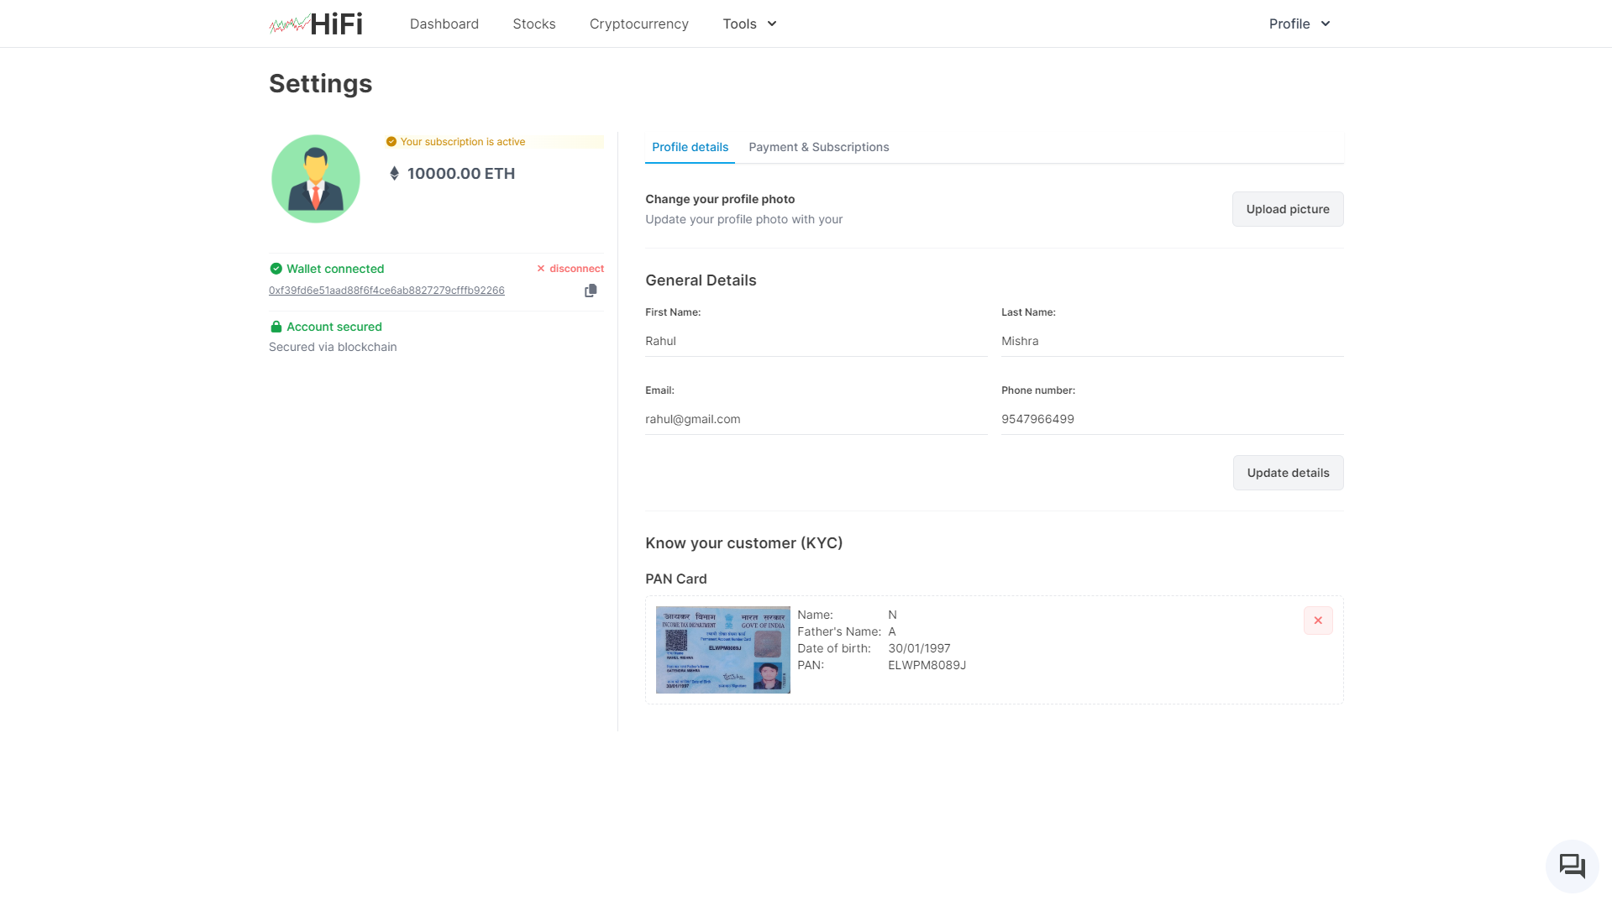Remove PAN card with red X button
Viewport: 1612px width, 906px height.
(1318, 621)
